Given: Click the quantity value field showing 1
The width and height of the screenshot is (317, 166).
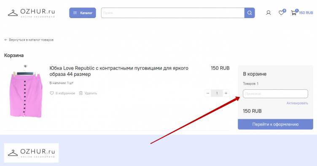Looking at the screenshot, I should click(x=217, y=93).
